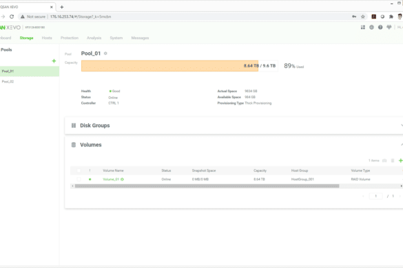Tick the select-all checkbox in volumes header
Image resolution: width=403 pixels, height=268 pixels.
[79, 170]
